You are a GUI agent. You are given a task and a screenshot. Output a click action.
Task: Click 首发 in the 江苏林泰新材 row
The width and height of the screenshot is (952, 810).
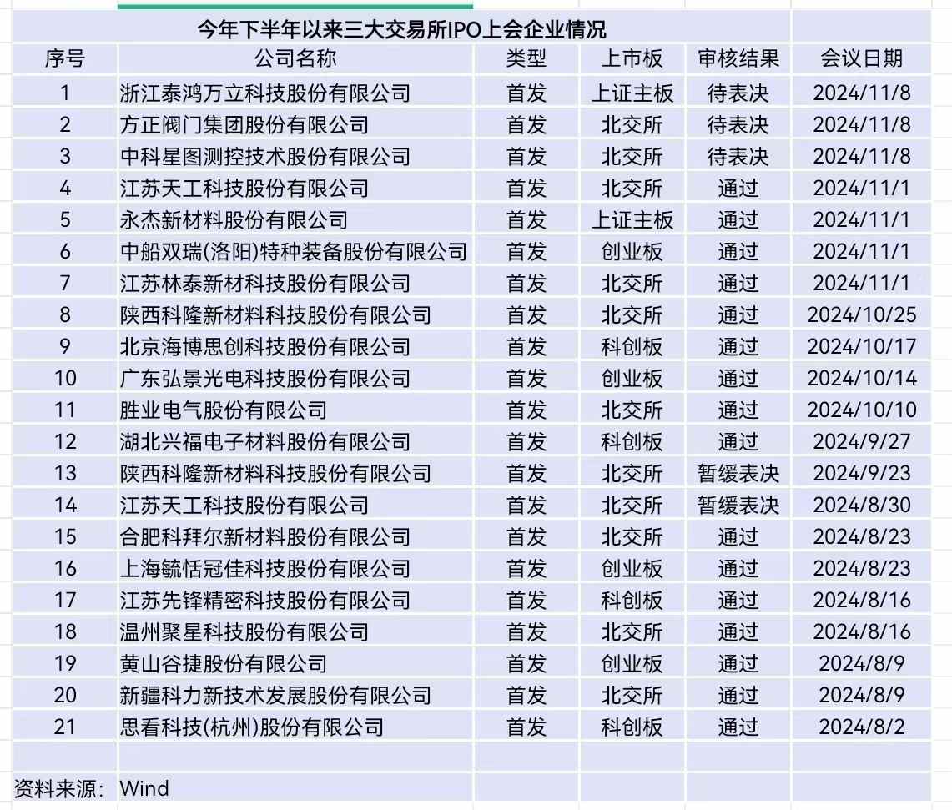pos(526,283)
